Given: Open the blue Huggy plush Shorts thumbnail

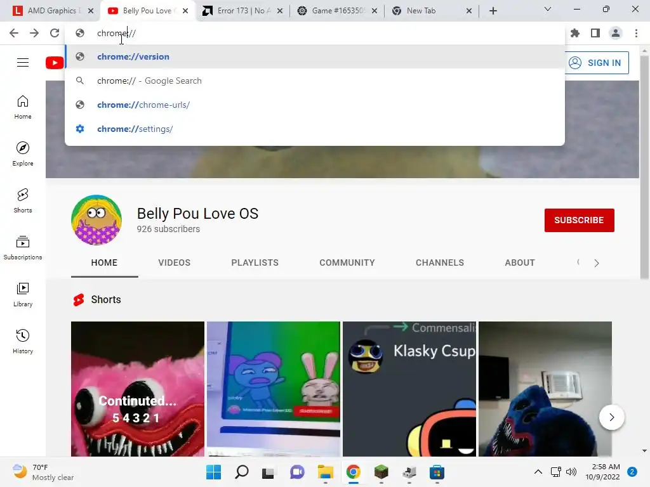Looking at the screenshot, I should (545, 389).
